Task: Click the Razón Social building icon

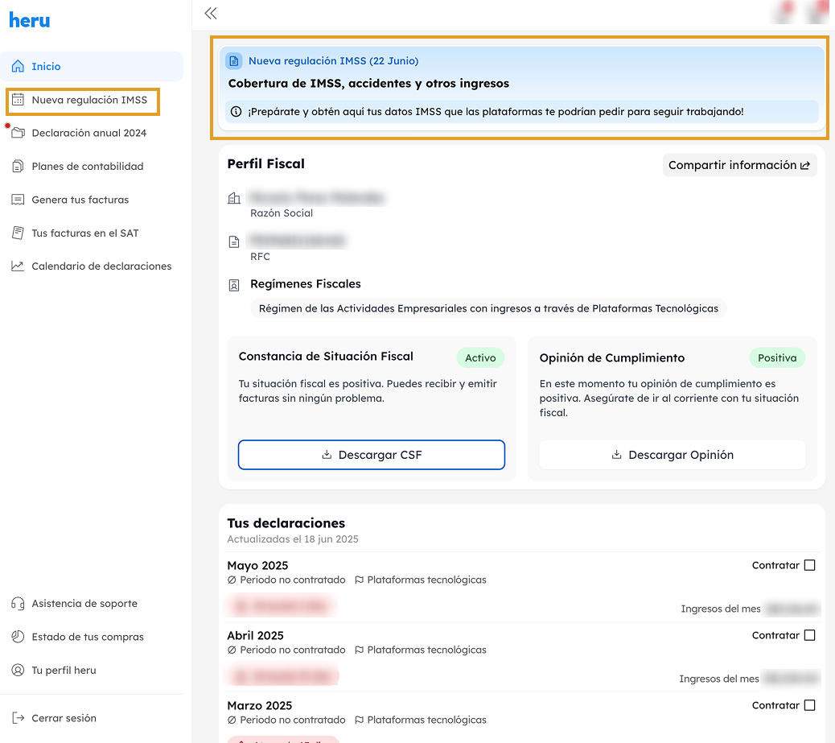Action: [x=234, y=198]
